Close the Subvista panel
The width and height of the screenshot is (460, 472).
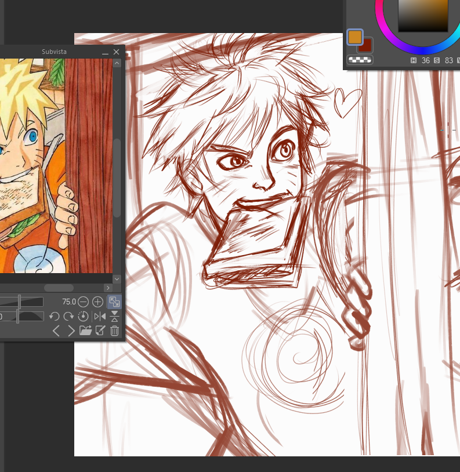click(117, 52)
